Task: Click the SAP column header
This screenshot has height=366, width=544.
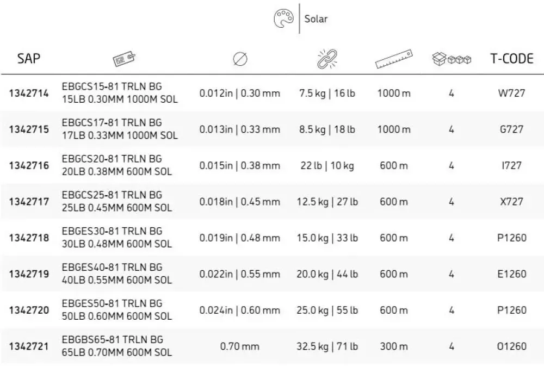Action: [x=29, y=58]
